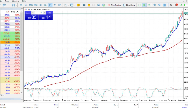Expand the shapes tool dropdown arrow

click(x=16, y=5)
